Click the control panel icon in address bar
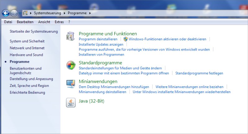248x134 pixels. (26, 13)
